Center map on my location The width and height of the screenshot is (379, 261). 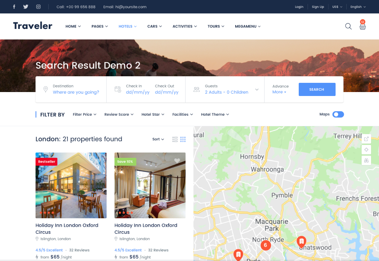(366, 150)
